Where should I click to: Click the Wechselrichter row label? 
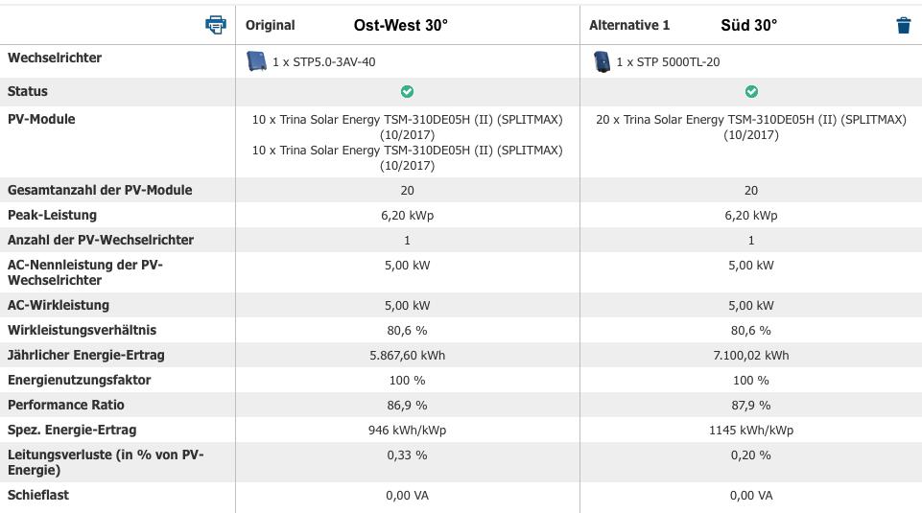55,58
